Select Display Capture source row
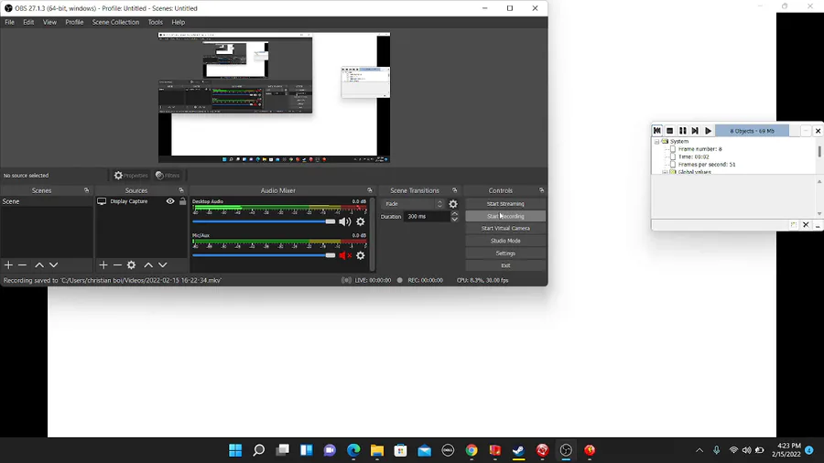 tap(141, 201)
